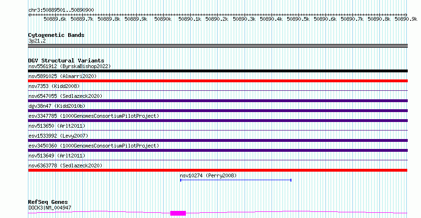Click the 50889.9k ruler tick label
421x218 pixels.
pos(136,19)
